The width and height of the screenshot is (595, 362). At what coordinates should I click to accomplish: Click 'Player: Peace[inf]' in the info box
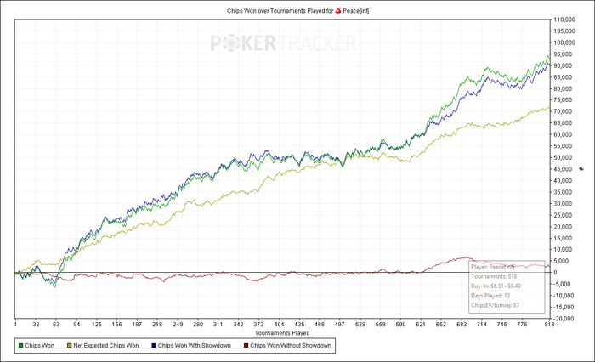[493, 267]
